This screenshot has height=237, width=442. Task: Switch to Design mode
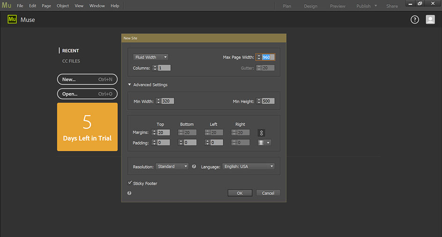point(310,6)
